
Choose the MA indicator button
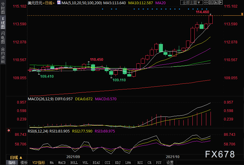click(52, 163)
